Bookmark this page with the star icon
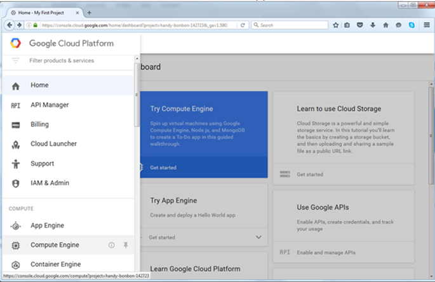Image resolution: width=435 pixels, height=282 pixels. tap(336, 25)
